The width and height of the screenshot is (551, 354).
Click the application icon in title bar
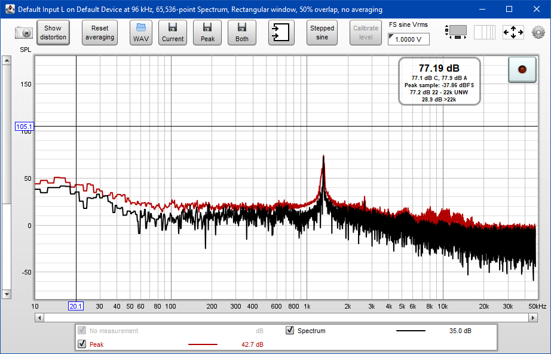click(10, 9)
